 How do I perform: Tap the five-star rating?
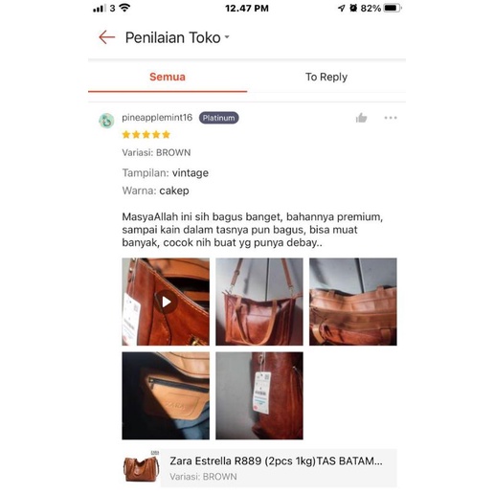[146, 135]
